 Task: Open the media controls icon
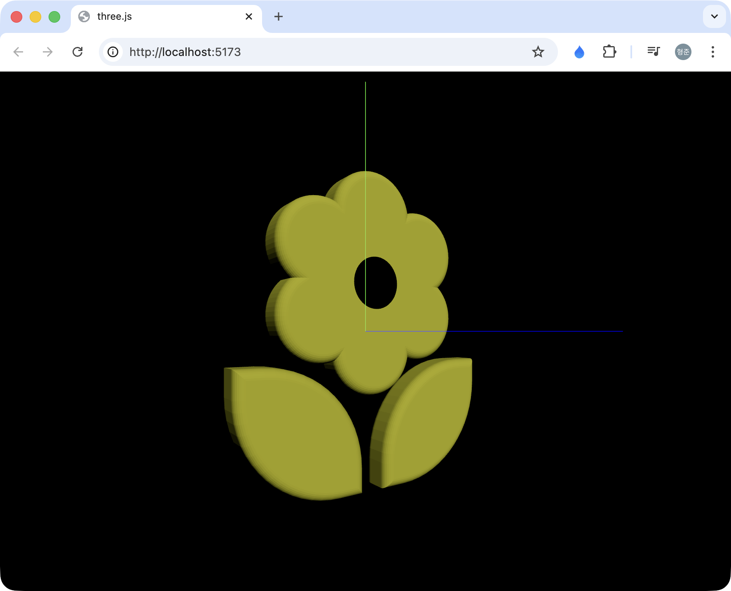point(653,52)
